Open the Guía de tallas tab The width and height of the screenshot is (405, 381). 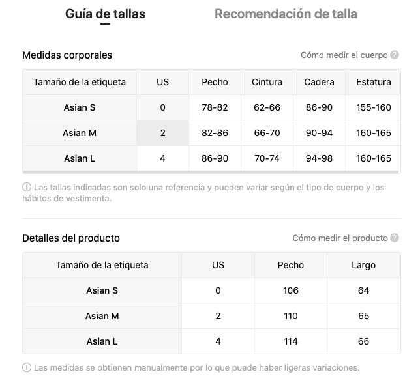coord(105,14)
